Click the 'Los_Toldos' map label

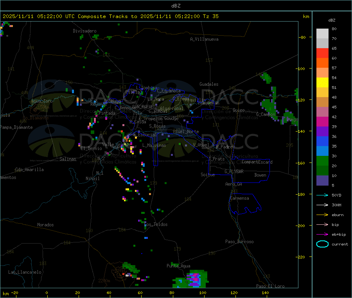pyautogui.click(x=156, y=224)
